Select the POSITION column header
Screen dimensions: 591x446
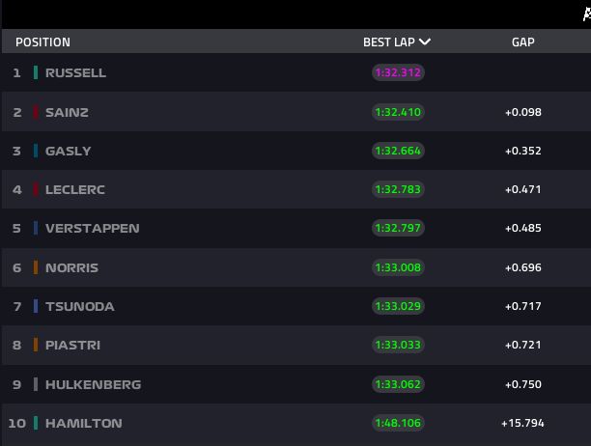click(x=42, y=42)
